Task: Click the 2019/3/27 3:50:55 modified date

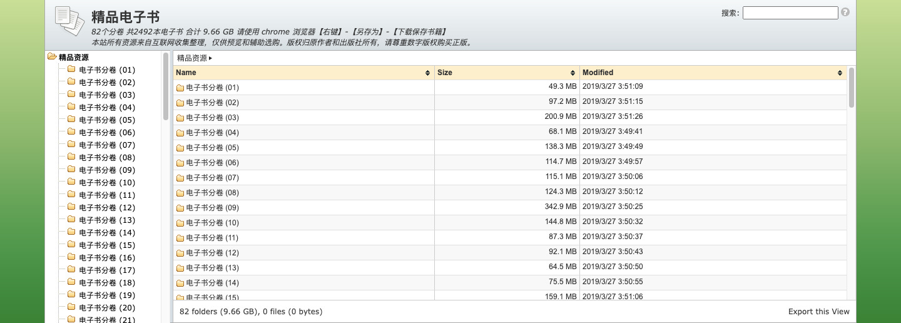Action: click(x=613, y=282)
